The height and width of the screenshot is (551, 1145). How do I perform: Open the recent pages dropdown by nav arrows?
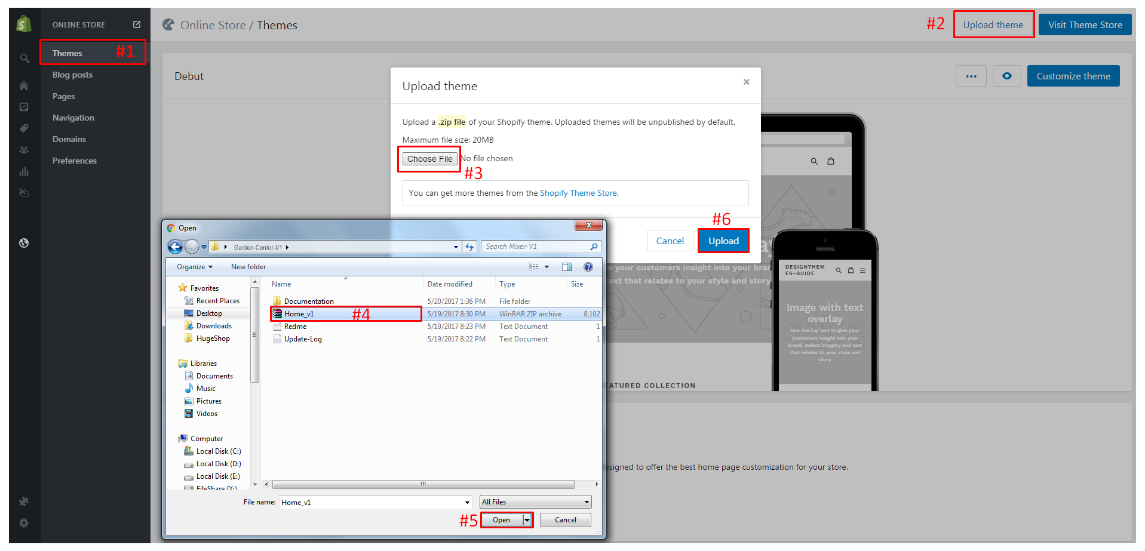(204, 247)
